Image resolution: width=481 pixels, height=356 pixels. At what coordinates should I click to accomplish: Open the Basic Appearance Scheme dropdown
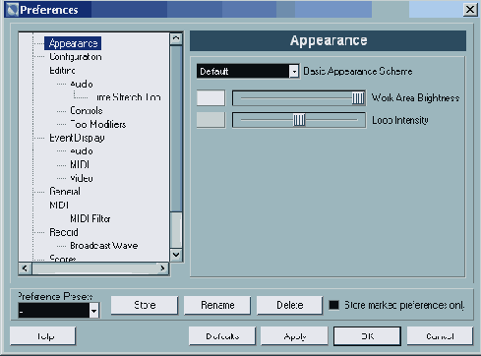294,71
